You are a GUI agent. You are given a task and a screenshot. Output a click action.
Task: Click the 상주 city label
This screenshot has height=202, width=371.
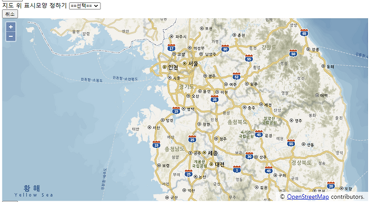coord(263,157)
